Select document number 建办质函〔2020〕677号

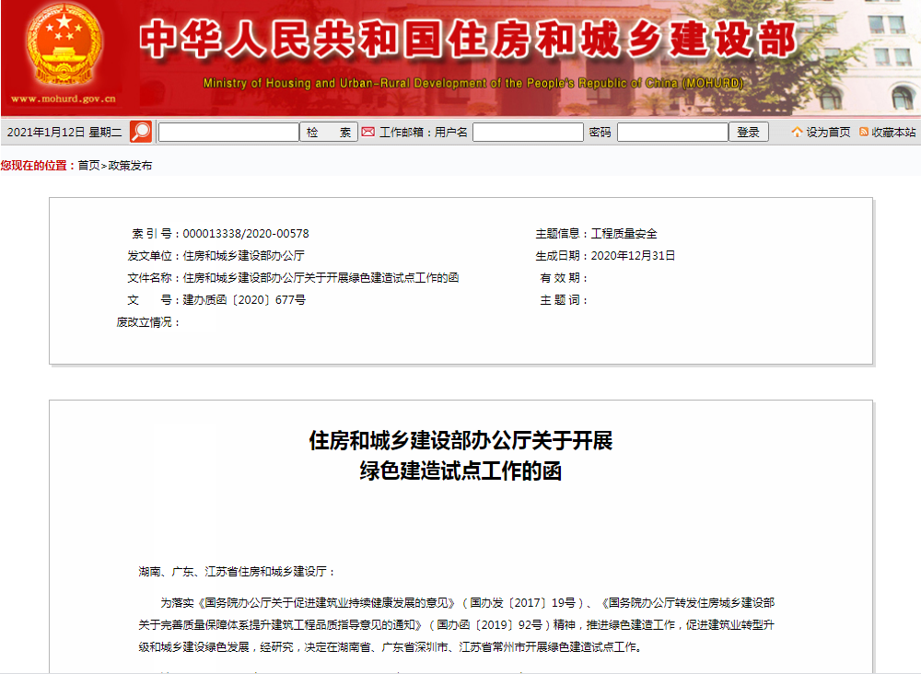[244, 300]
